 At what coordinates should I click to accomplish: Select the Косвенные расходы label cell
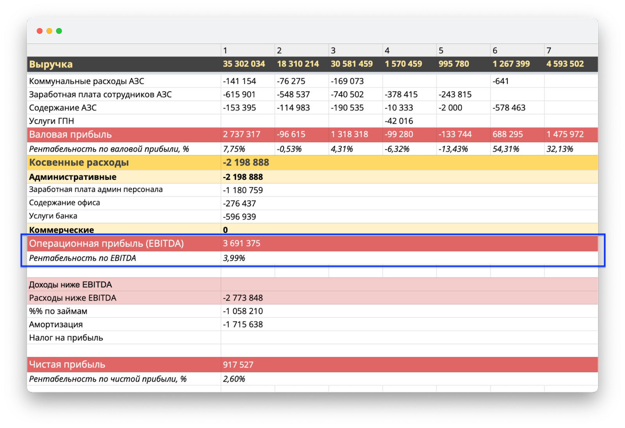[x=79, y=163]
